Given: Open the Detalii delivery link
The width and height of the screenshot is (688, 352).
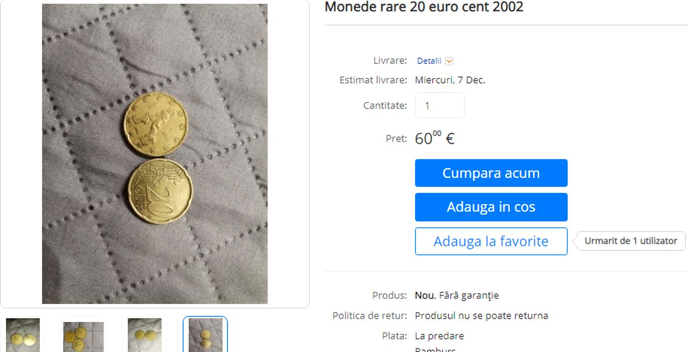Looking at the screenshot, I should tap(429, 61).
